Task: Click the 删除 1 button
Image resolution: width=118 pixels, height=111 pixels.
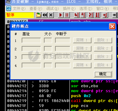Action: (x=103, y=40)
